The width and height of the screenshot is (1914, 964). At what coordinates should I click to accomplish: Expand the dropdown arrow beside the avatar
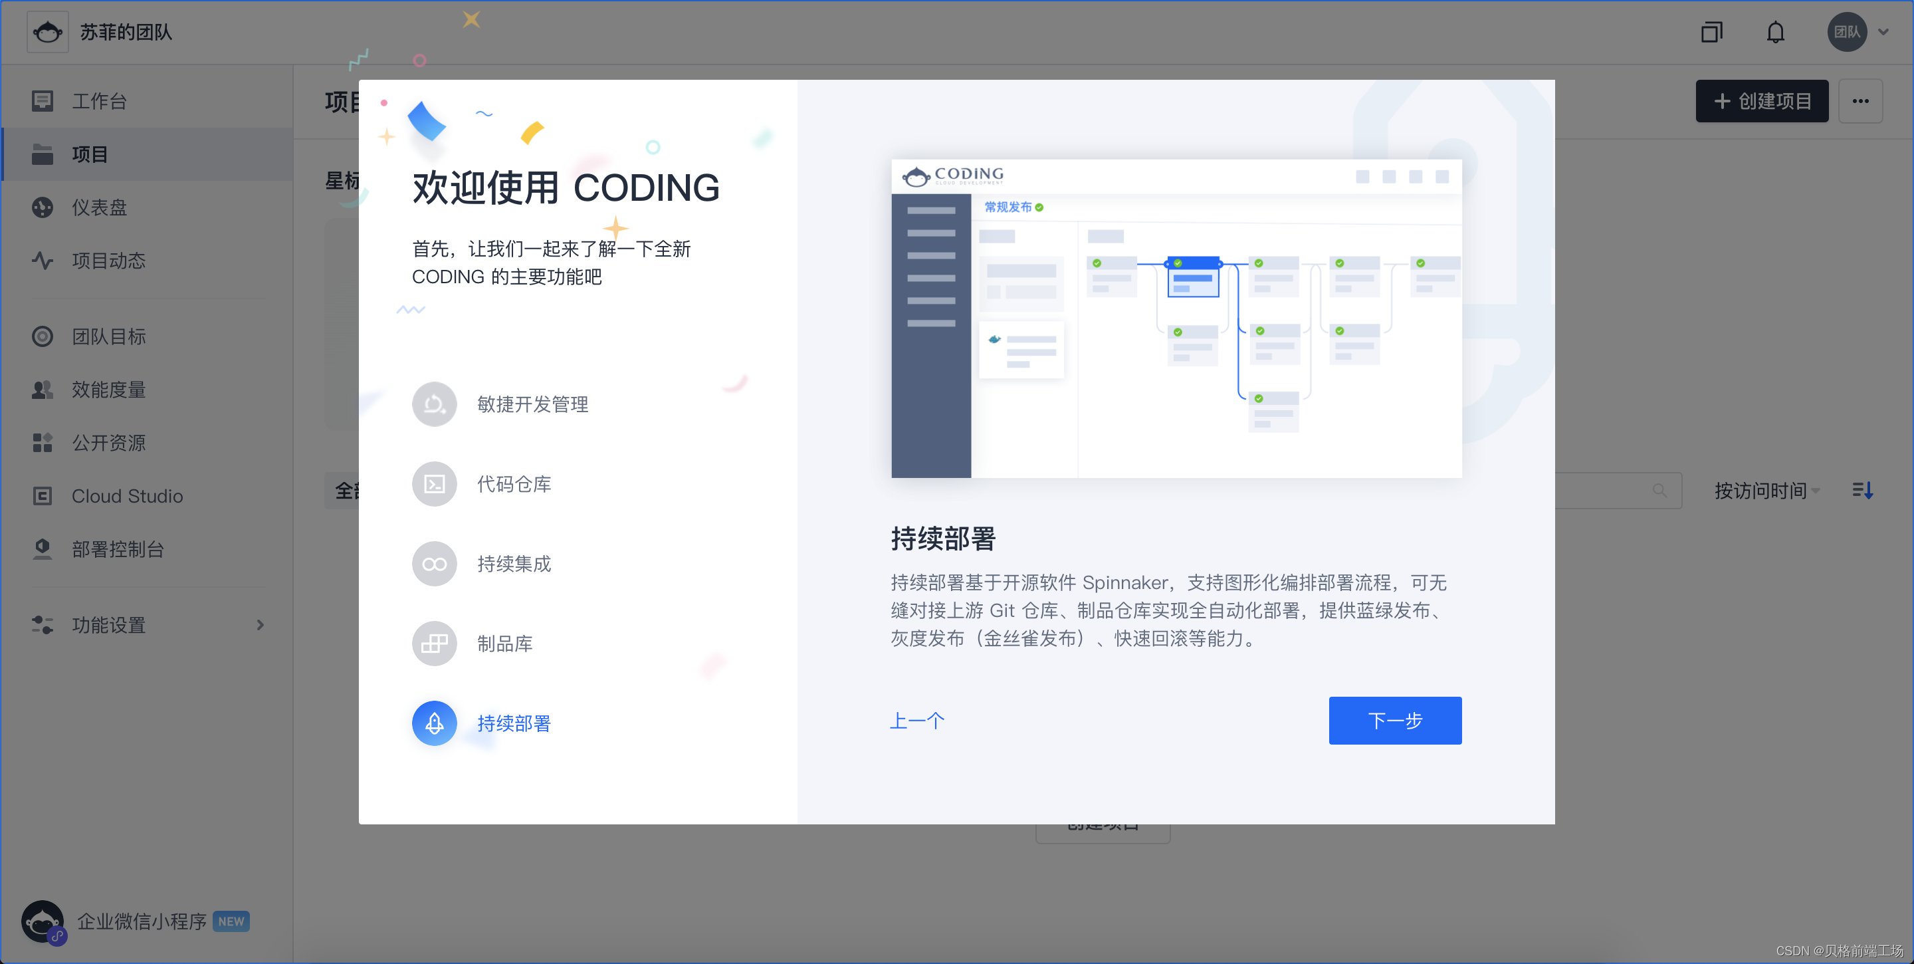coord(1883,32)
